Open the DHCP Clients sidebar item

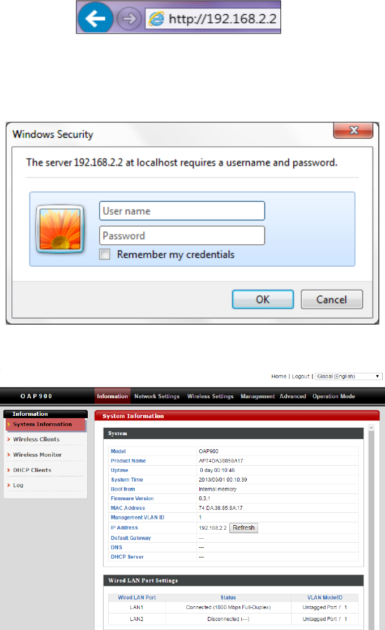(x=32, y=470)
